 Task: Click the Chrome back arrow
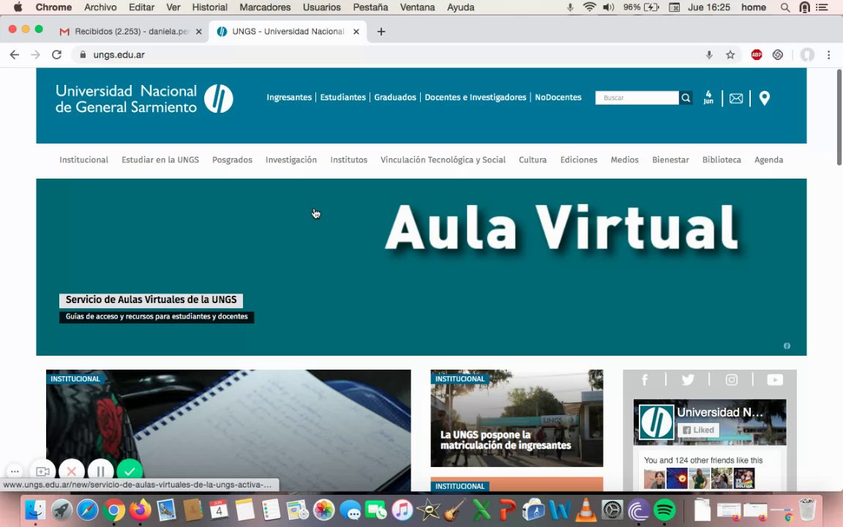pos(15,55)
